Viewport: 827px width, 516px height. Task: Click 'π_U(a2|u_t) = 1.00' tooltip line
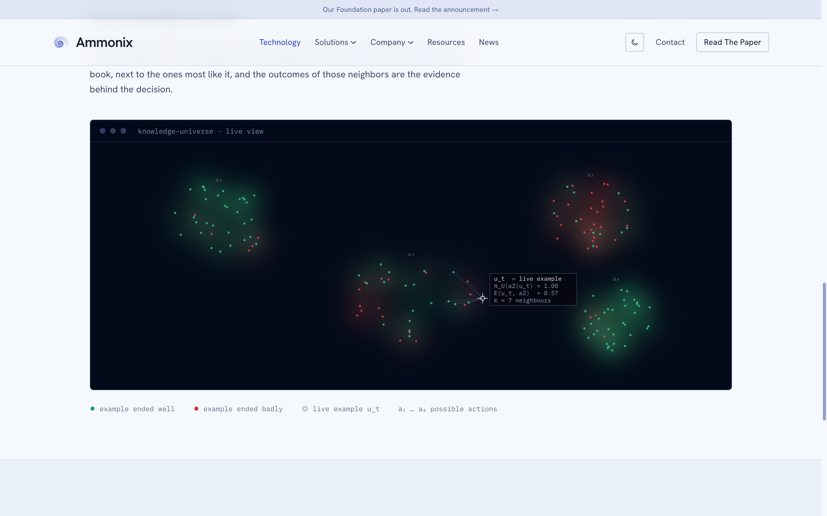[x=526, y=286]
